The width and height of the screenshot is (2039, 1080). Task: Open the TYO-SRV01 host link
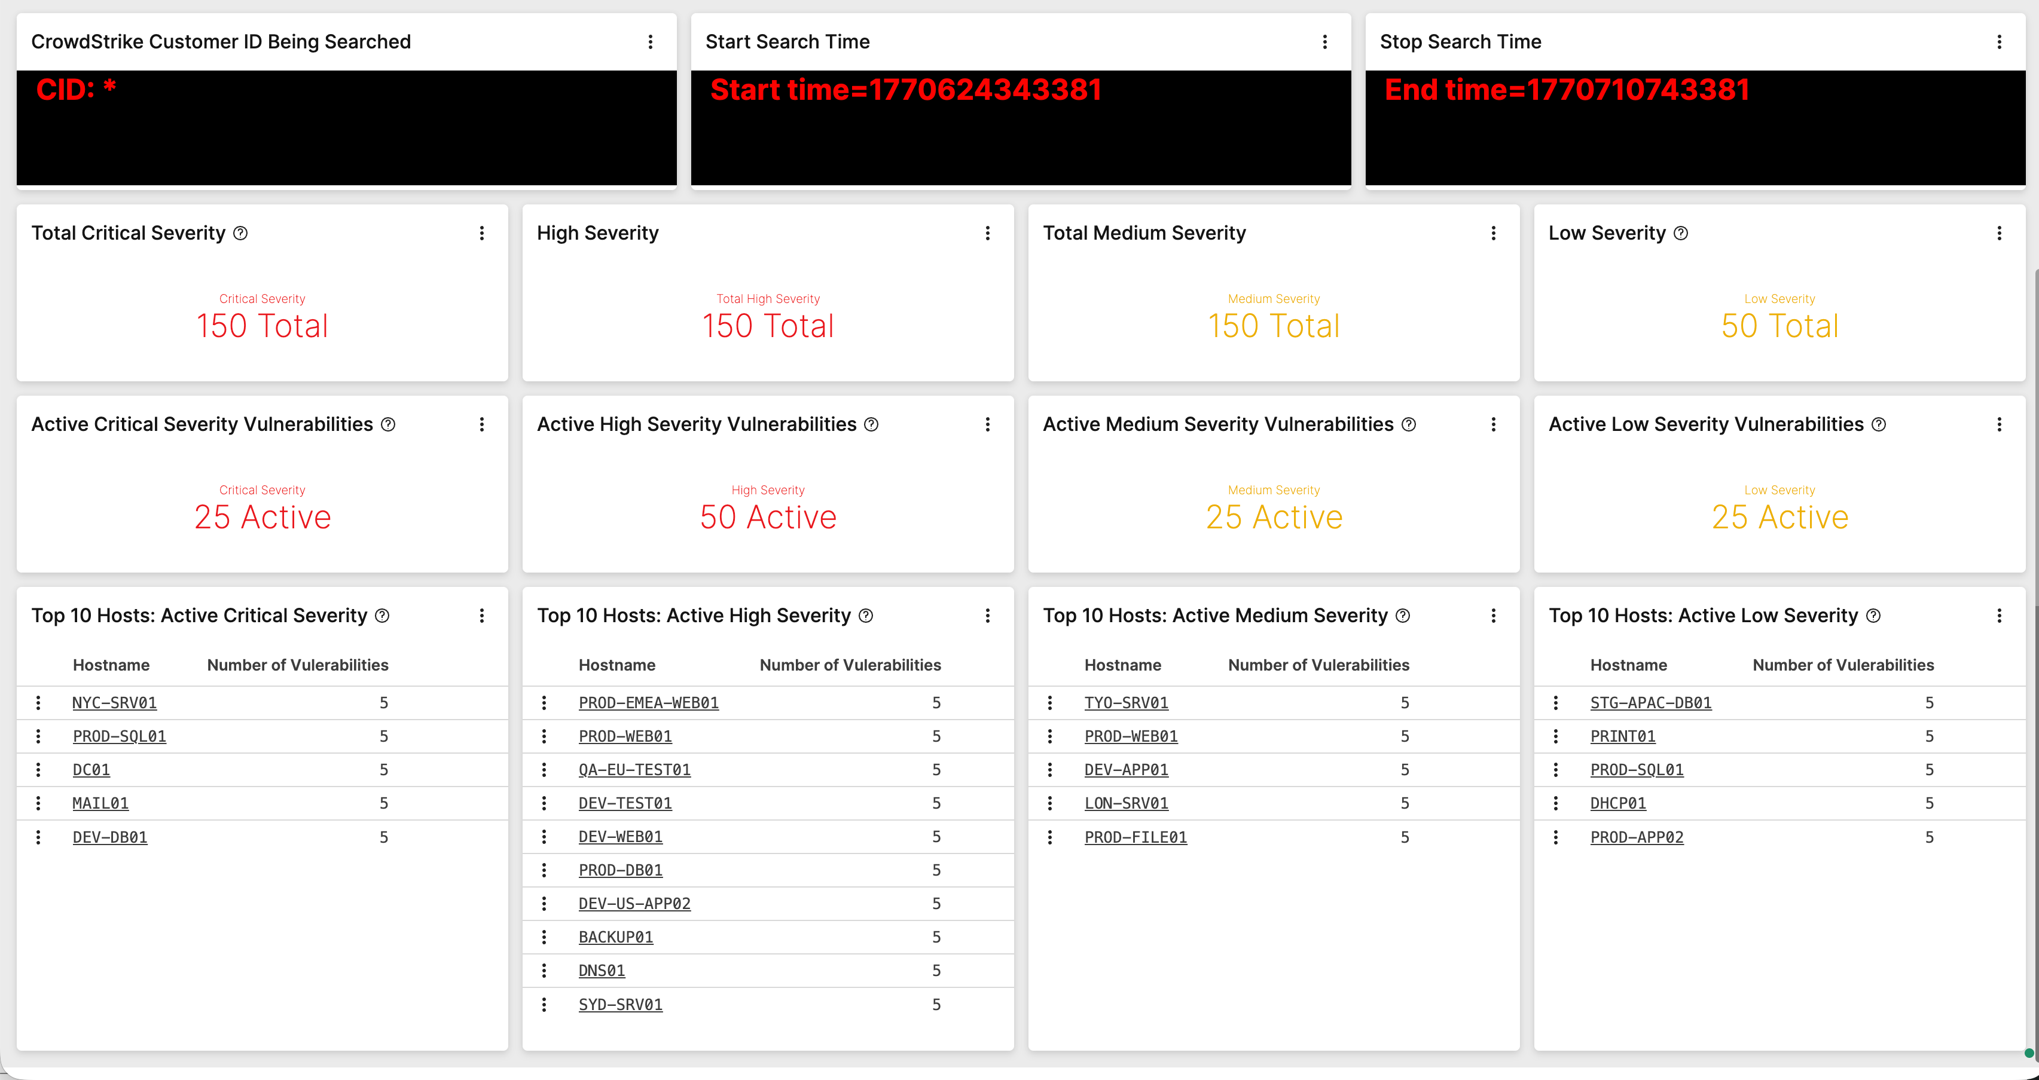click(x=1127, y=703)
